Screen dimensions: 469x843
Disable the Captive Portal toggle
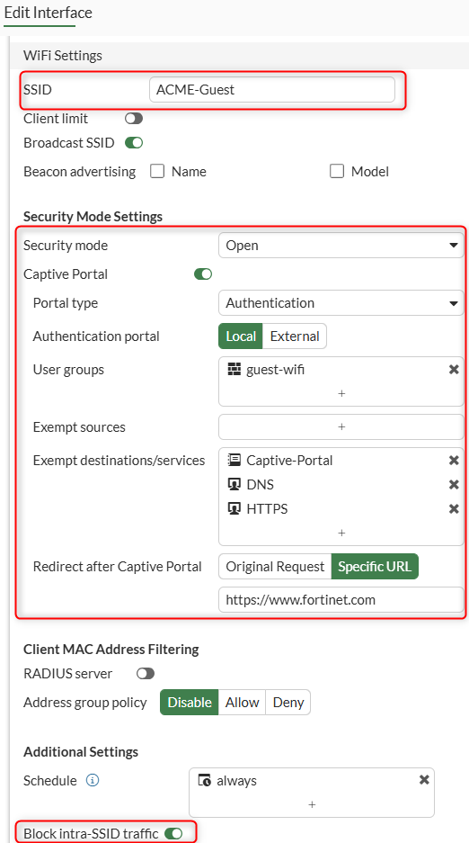[203, 274]
